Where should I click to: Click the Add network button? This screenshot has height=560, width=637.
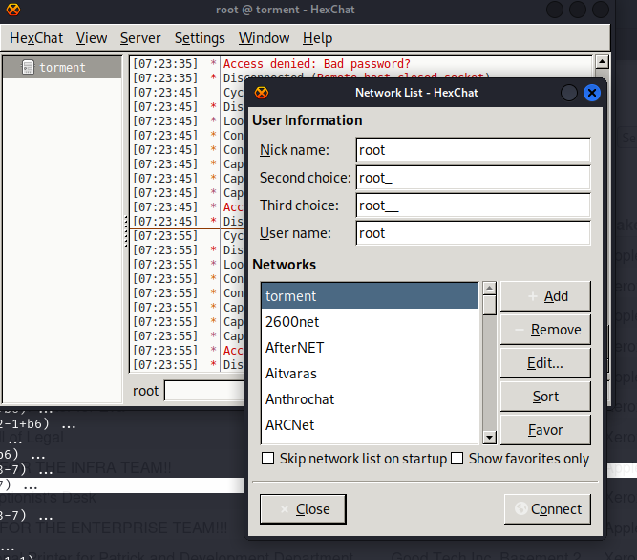pyautogui.click(x=545, y=296)
